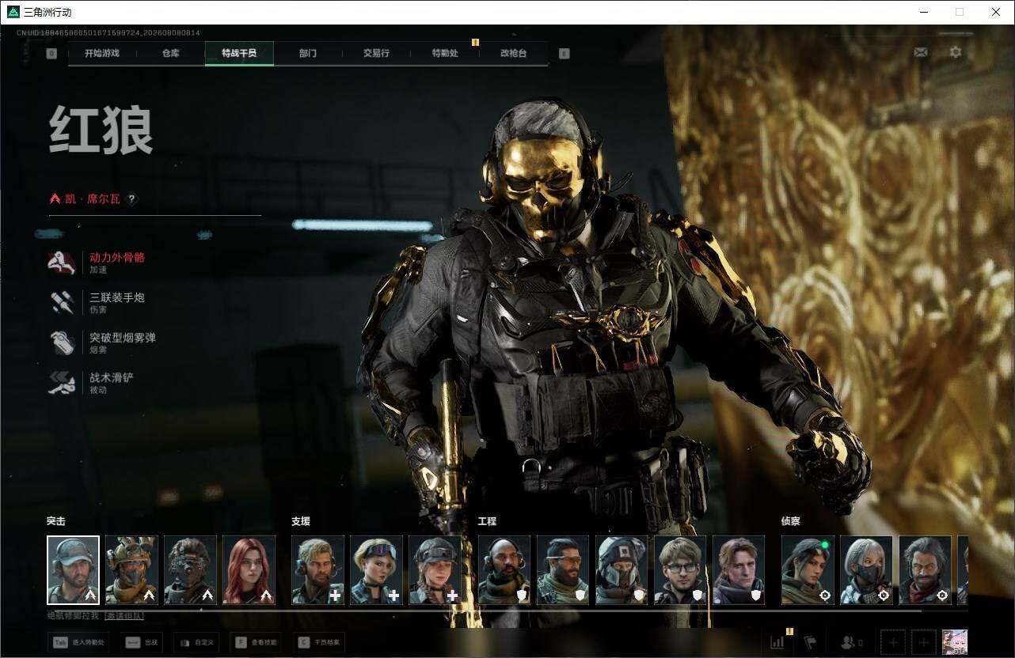Click the right tab-switch key icon
Screen dimensions: 1015x658
[564, 54]
